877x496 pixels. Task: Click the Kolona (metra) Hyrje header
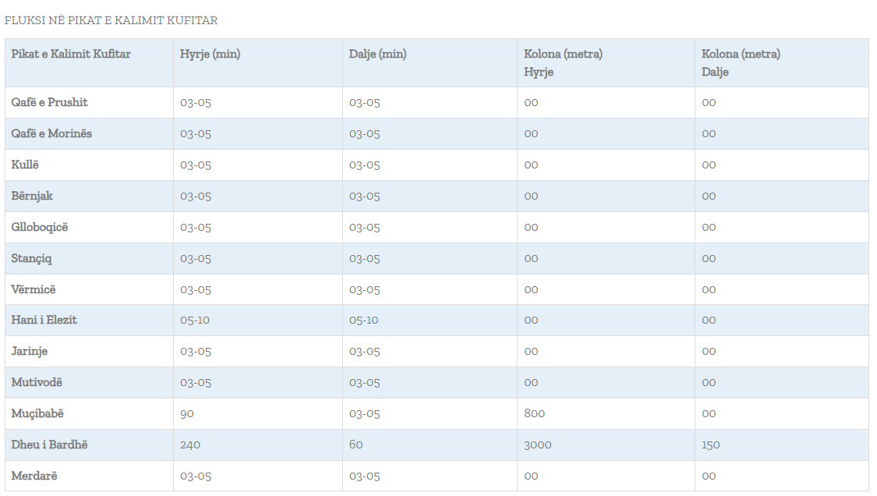coord(563,62)
